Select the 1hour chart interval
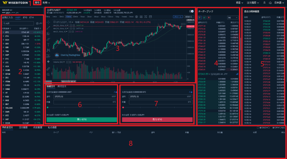Image resolution: width=287 pixels, height=159 pixels. tap(82, 17)
